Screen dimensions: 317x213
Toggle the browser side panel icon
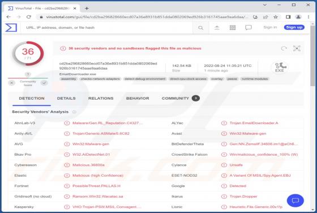pos(288,17)
